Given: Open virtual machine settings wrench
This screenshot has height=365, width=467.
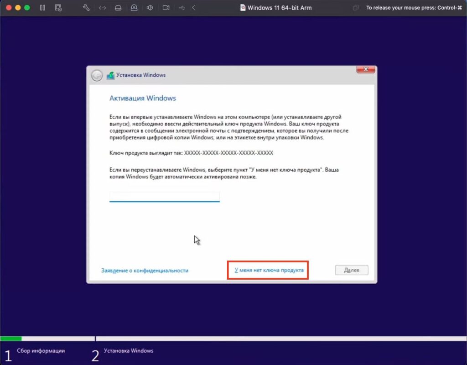Looking at the screenshot, I should [x=86, y=8].
